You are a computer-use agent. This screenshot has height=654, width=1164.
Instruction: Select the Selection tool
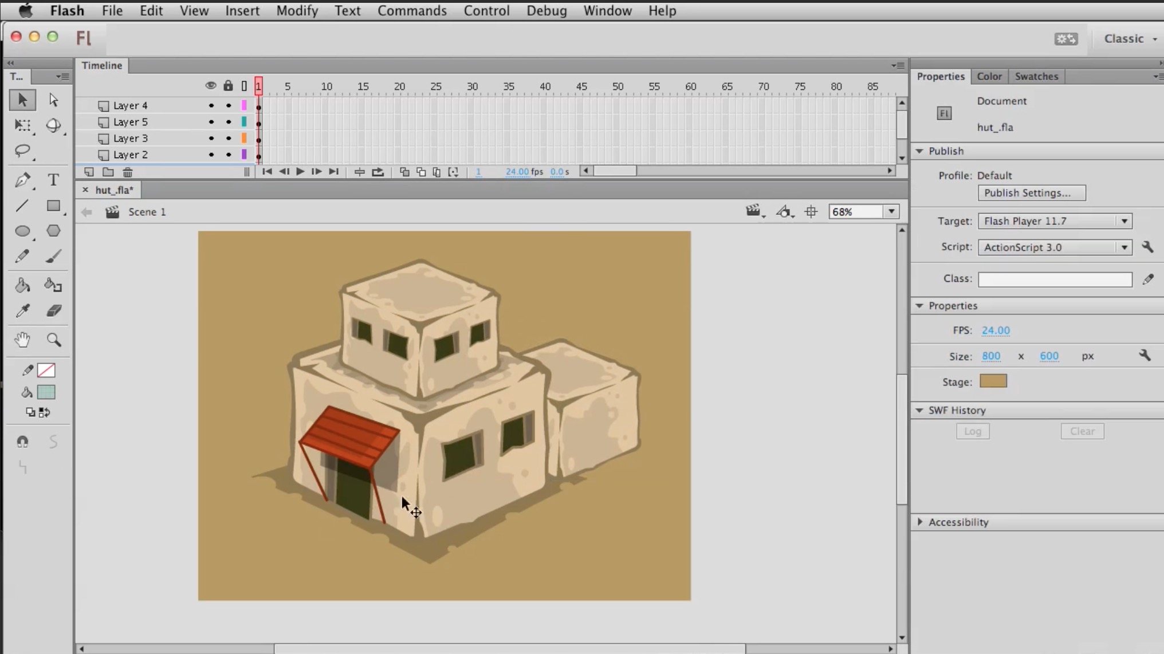pyautogui.click(x=22, y=99)
